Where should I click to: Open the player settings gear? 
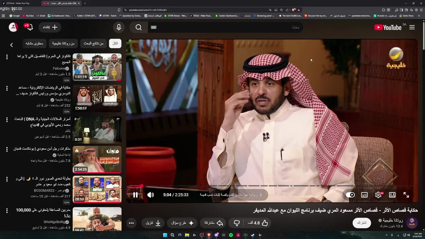coord(378,195)
